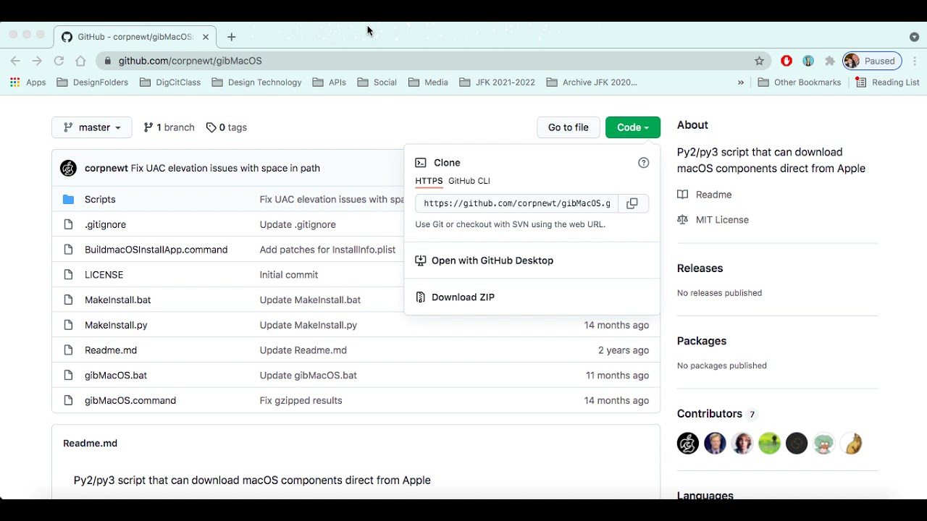
Task: Open the Extensions puzzle icon
Action: coord(830,61)
